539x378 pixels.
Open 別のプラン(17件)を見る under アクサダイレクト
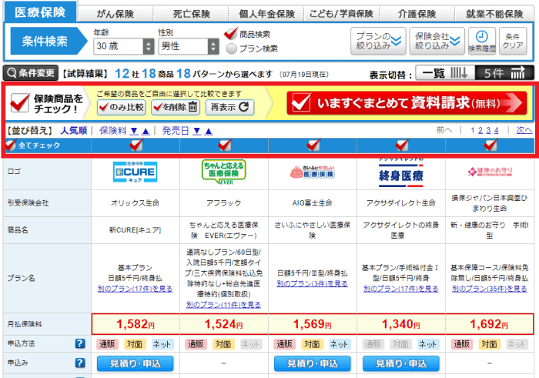(x=401, y=289)
